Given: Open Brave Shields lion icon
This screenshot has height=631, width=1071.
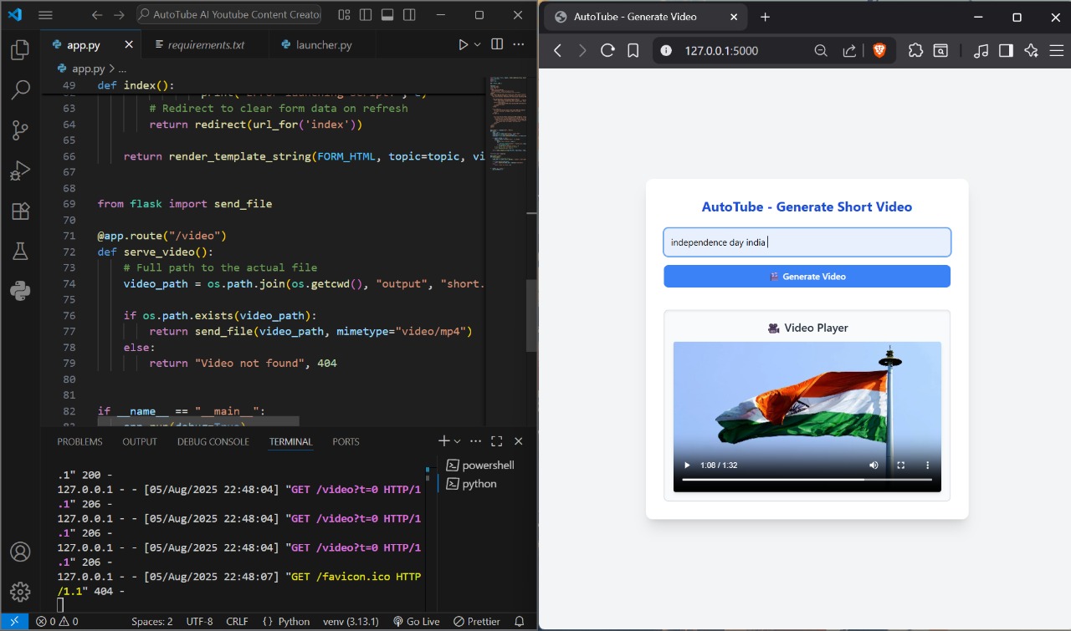Looking at the screenshot, I should [x=879, y=50].
